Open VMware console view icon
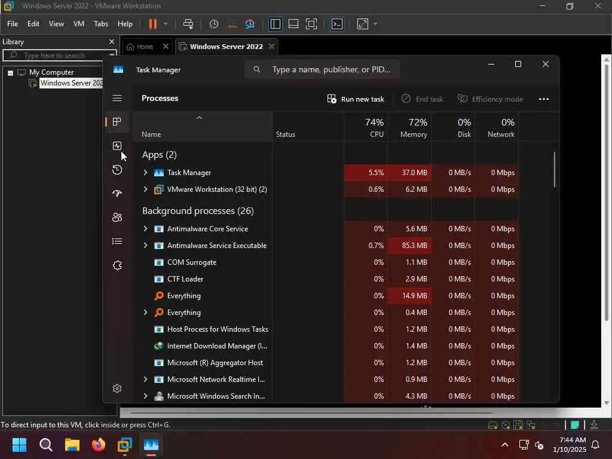This screenshot has width=612, height=459. (x=337, y=24)
